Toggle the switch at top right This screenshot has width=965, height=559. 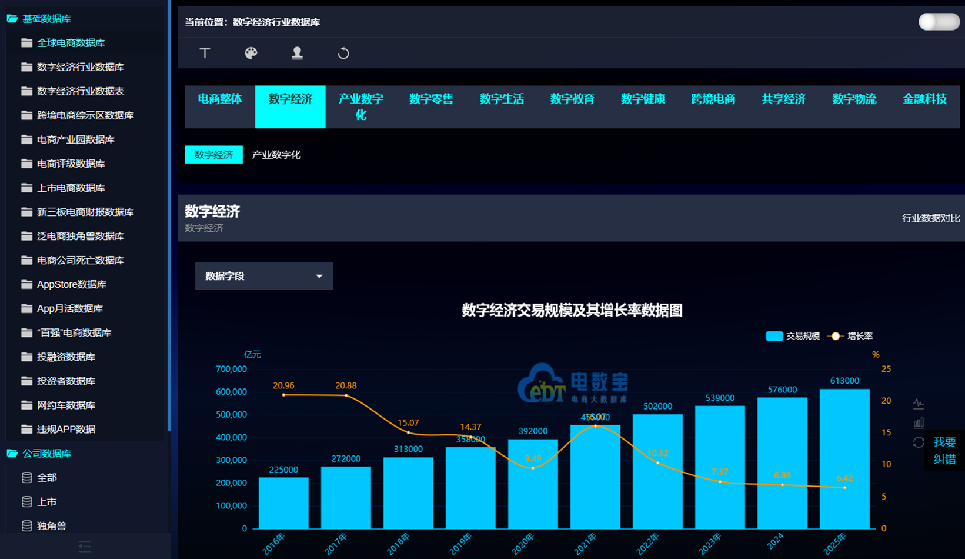939,21
